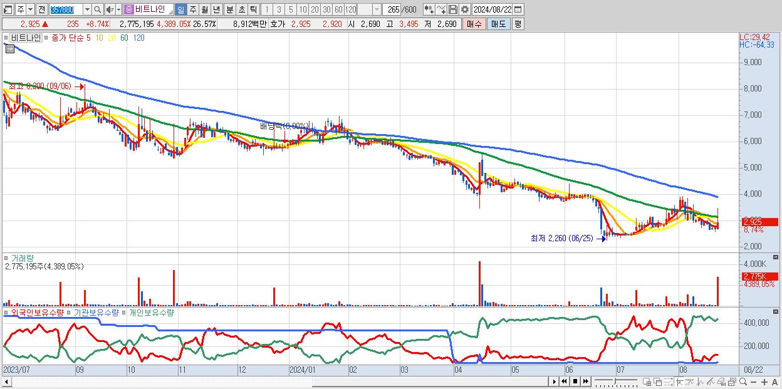Image resolution: width=782 pixels, height=389 pixels.
Task: Select interval 1 button
Action: point(266,9)
